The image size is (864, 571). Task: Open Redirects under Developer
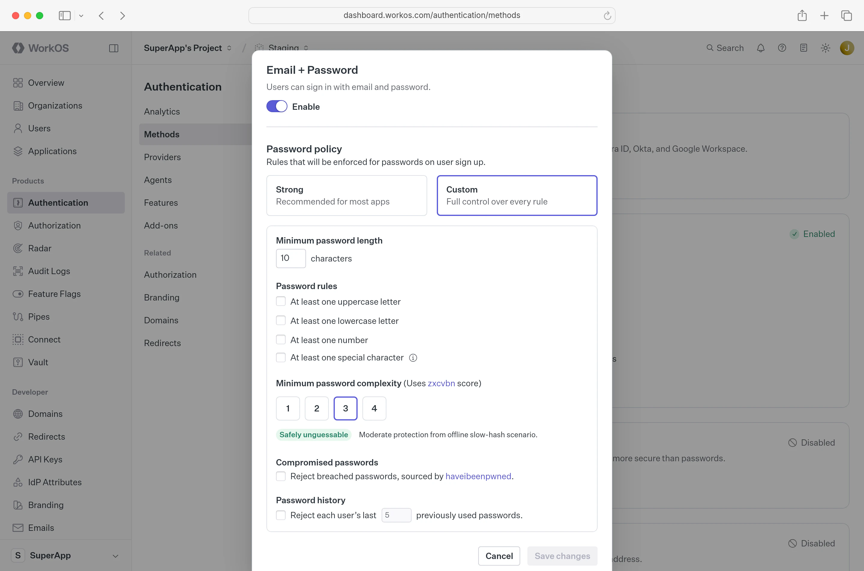point(46,437)
